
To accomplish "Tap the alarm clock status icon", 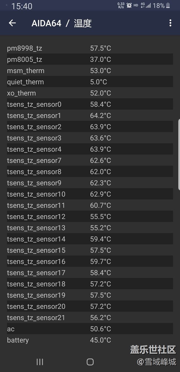I will [x=129, y=5].
